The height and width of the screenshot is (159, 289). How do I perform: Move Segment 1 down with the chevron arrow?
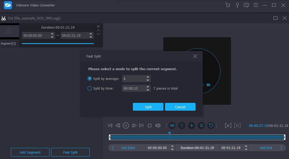(x=98, y=34)
